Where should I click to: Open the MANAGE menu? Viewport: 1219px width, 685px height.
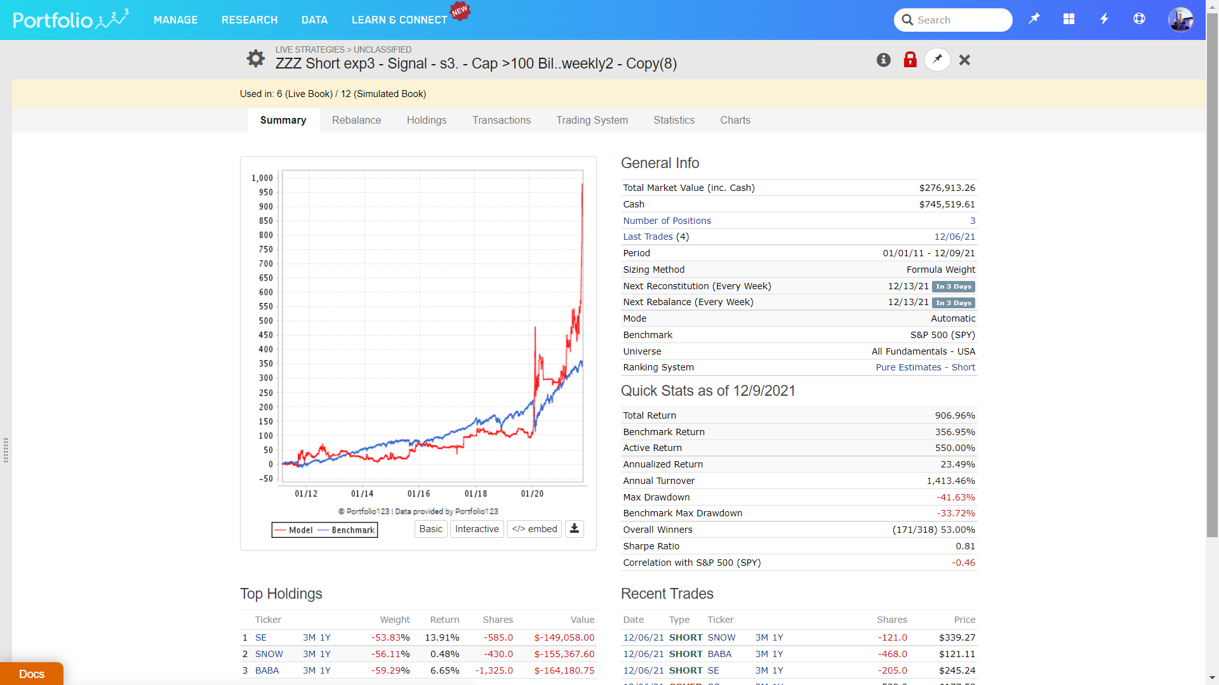pos(175,20)
